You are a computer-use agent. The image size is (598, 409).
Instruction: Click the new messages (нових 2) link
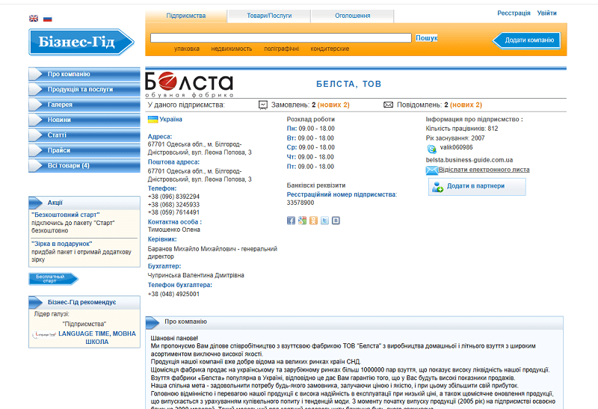point(466,105)
